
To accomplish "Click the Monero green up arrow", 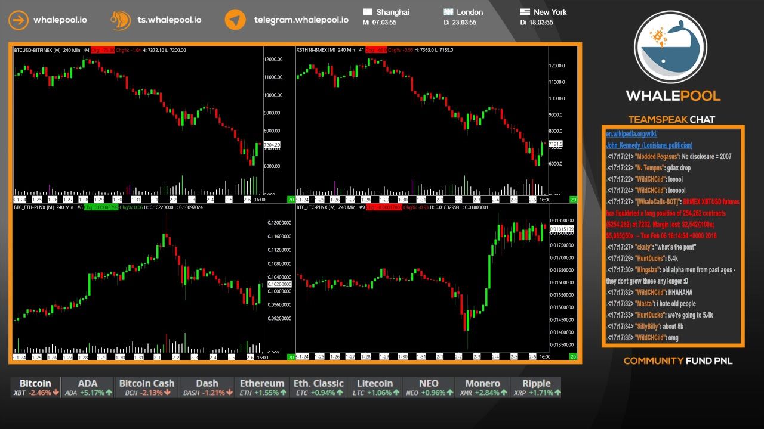I will pyautogui.click(x=505, y=393).
